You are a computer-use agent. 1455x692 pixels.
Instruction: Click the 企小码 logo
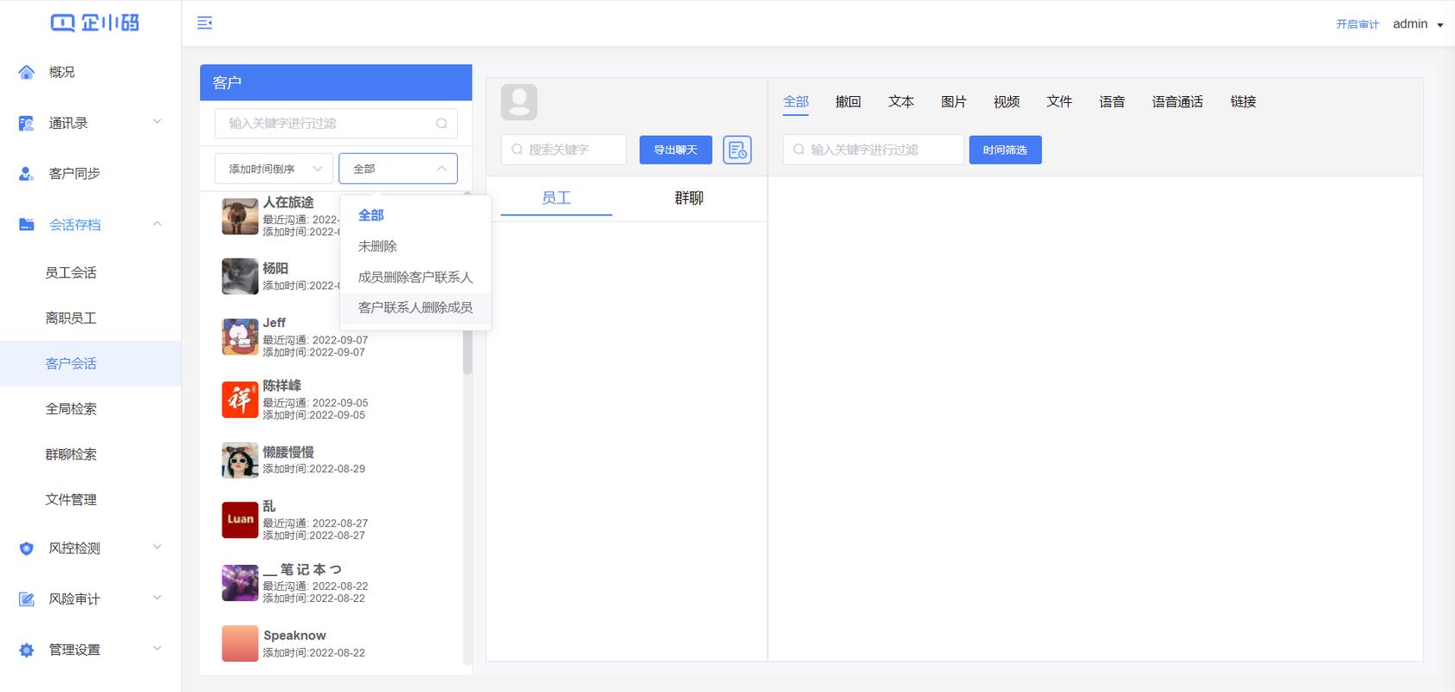(x=94, y=22)
